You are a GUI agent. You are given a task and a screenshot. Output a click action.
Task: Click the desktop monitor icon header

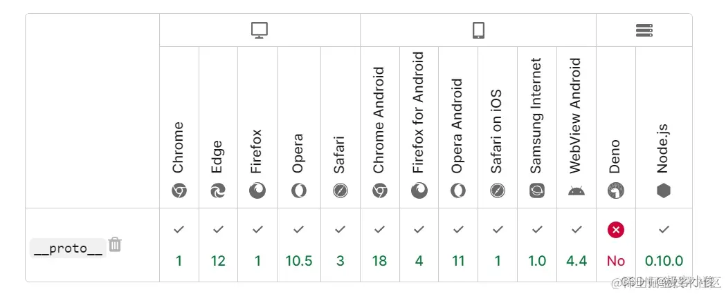click(260, 30)
